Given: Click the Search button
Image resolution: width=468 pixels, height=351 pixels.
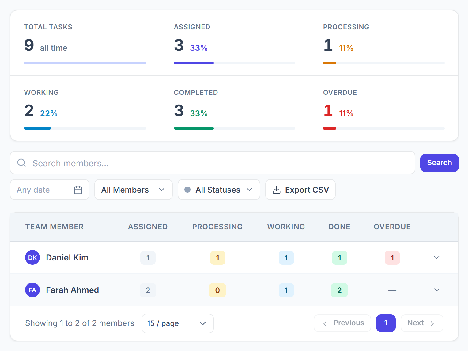Looking at the screenshot, I should click(x=439, y=163).
